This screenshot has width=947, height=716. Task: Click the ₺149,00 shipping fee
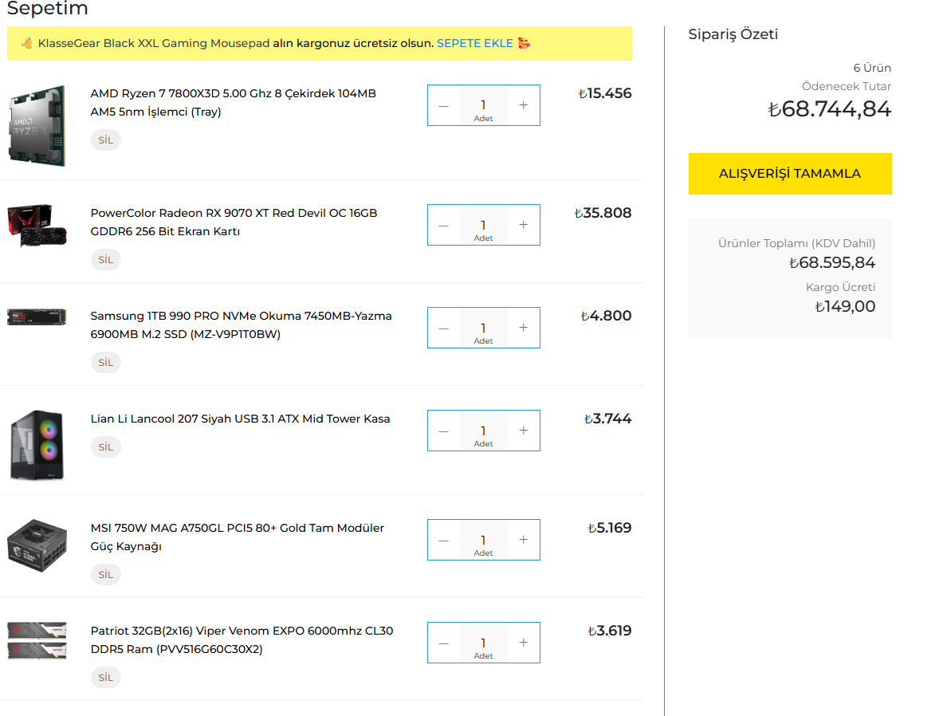click(845, 306)
